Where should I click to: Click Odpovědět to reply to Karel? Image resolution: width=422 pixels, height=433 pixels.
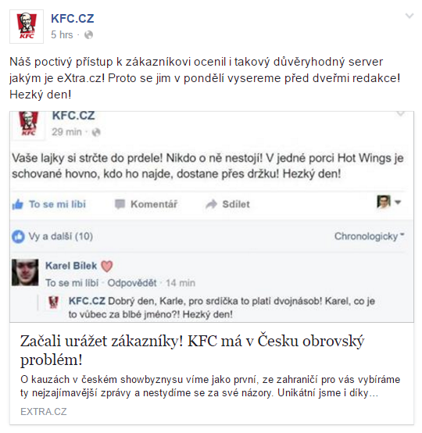pyautogui.click(x=132, y=283)
